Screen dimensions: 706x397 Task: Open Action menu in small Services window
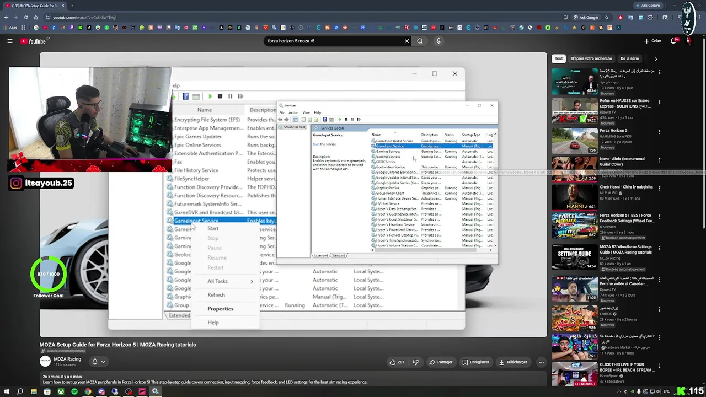(293, 112)
